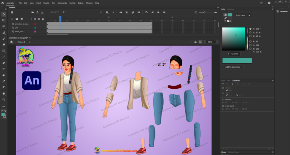Step back one frame
This screenshot has height=155, width=290.
[152, 12]
